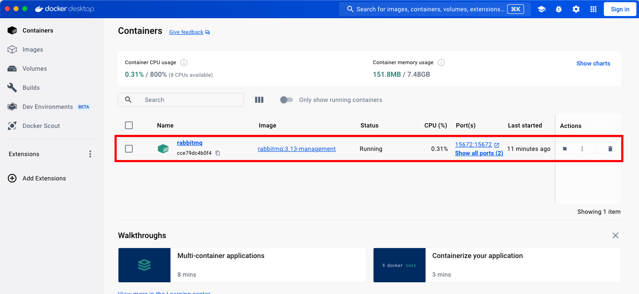Sort by Name column header
Image resolution: width=639 pixels, height=294 pixels.
pos(165,125)
